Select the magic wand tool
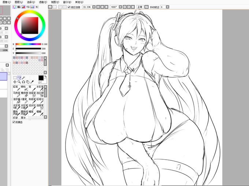Image resolution: width=249 pixels, height=186 pixels. pyautogui.click(x=23, y=78)
